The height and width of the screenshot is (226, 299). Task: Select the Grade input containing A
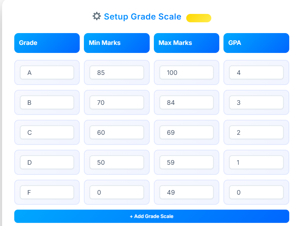coord(47,72)
